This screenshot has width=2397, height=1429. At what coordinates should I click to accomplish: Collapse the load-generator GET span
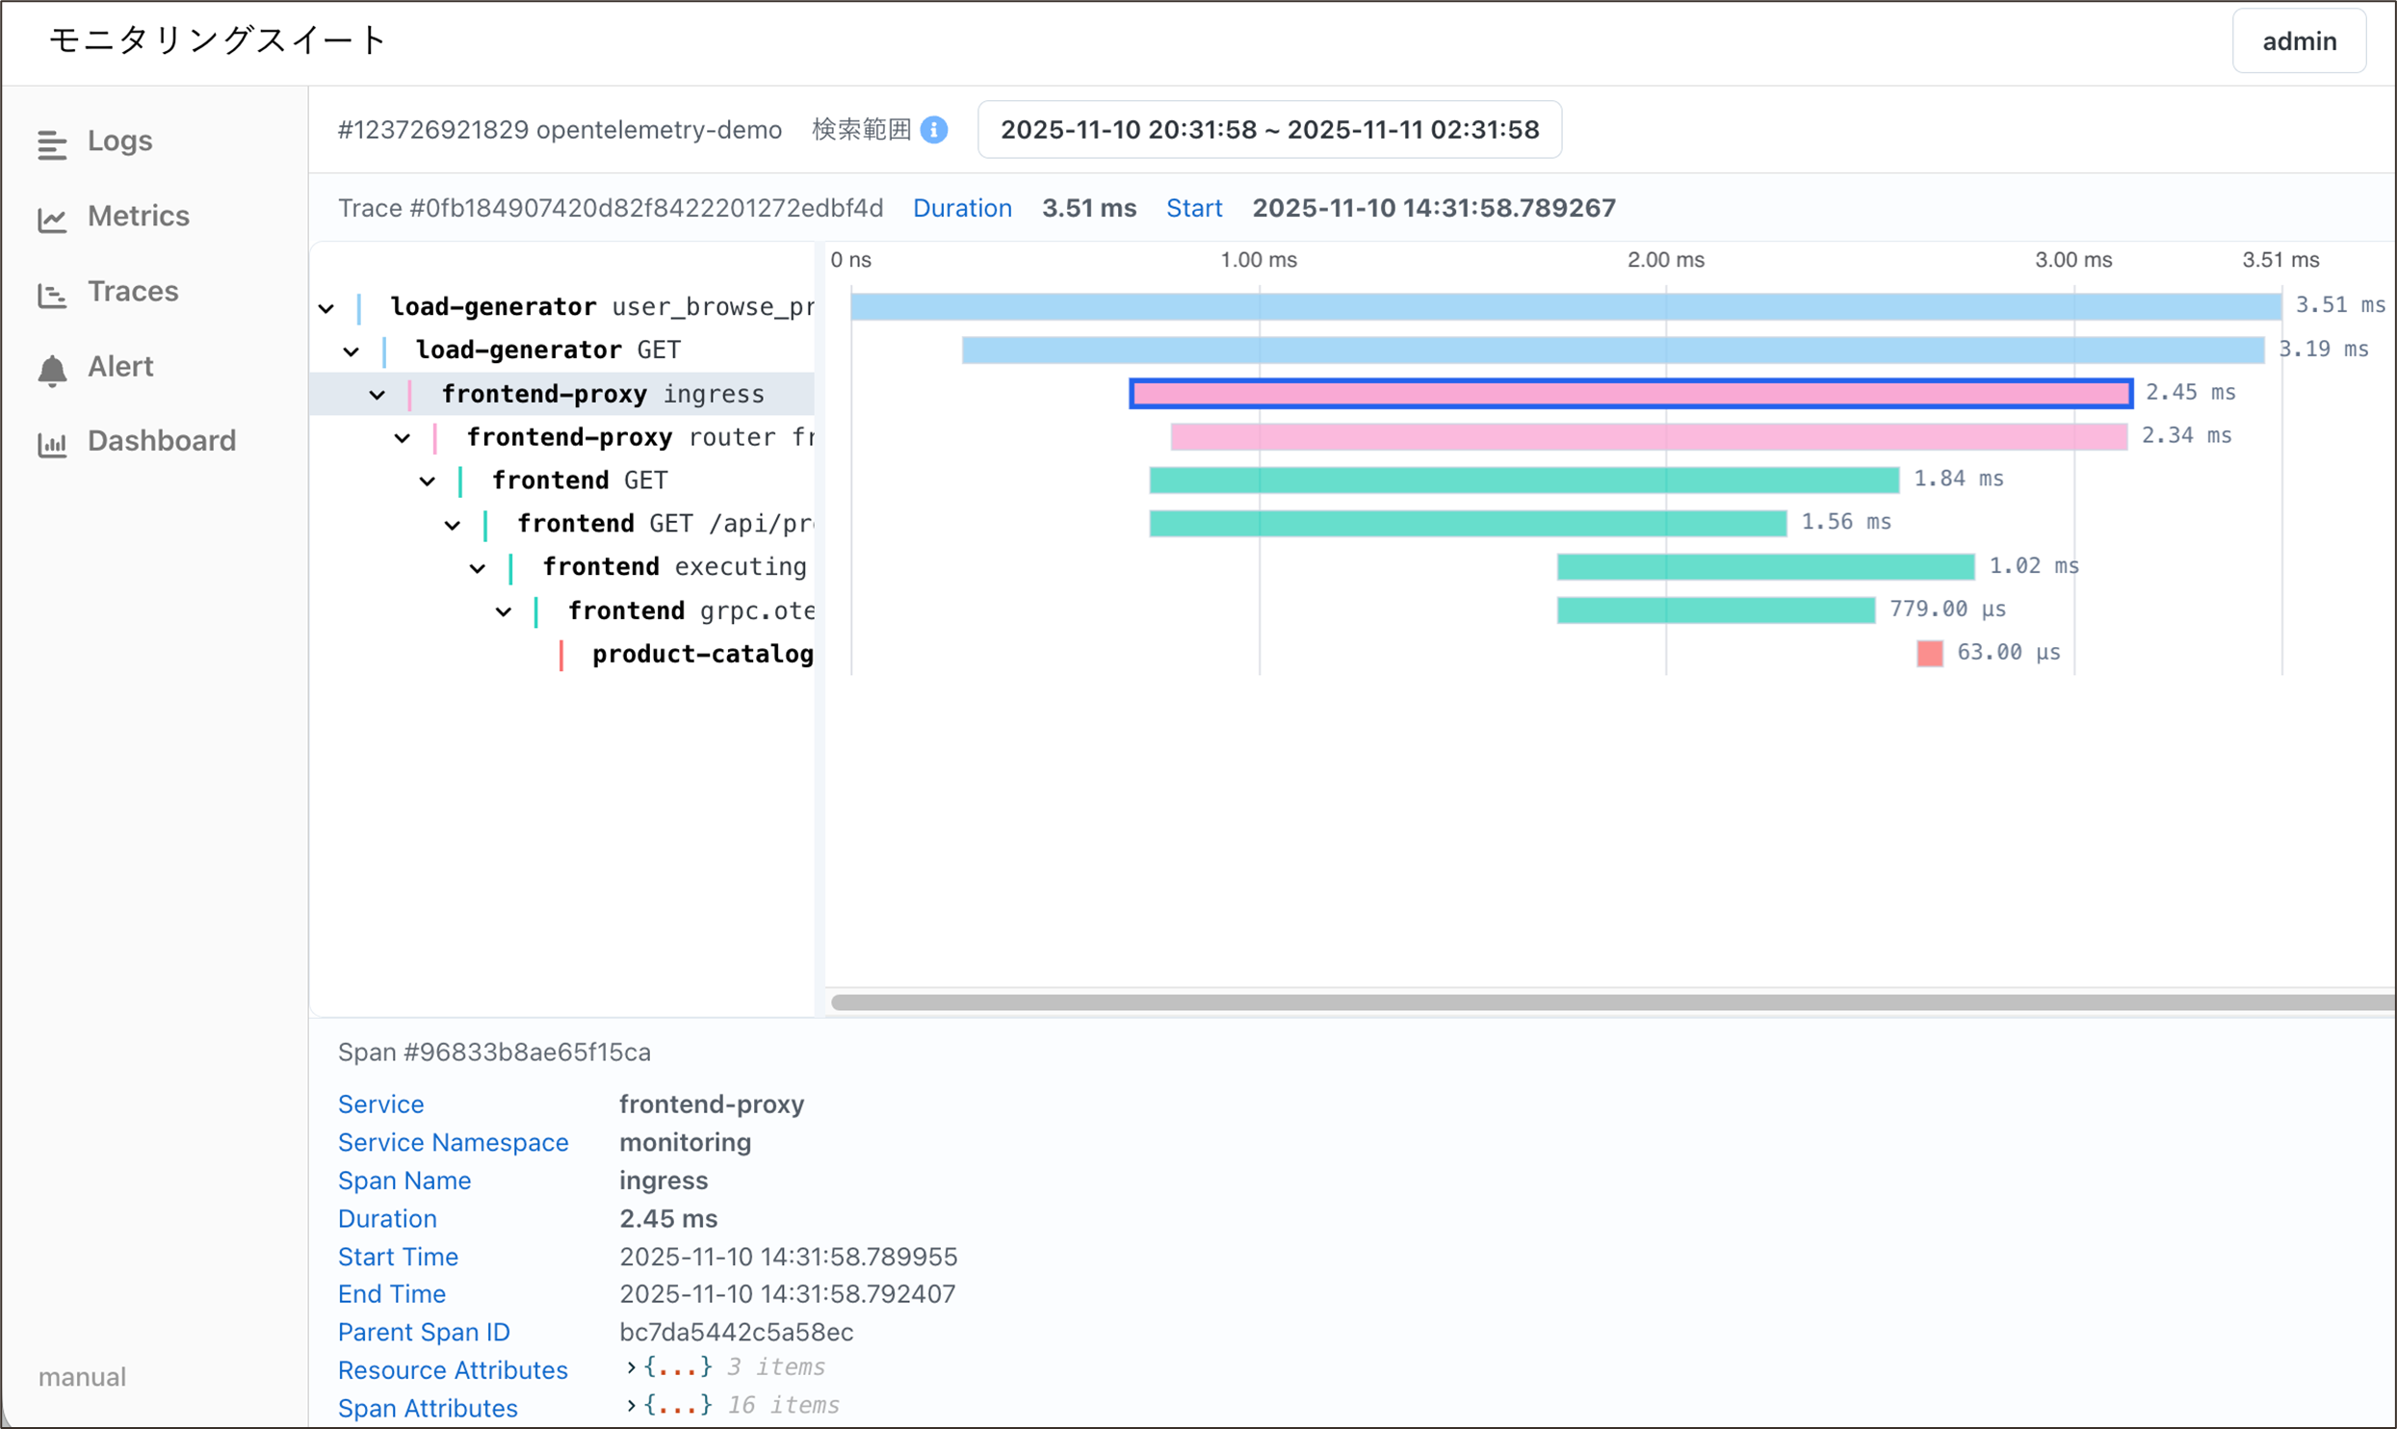coord(352,352)
